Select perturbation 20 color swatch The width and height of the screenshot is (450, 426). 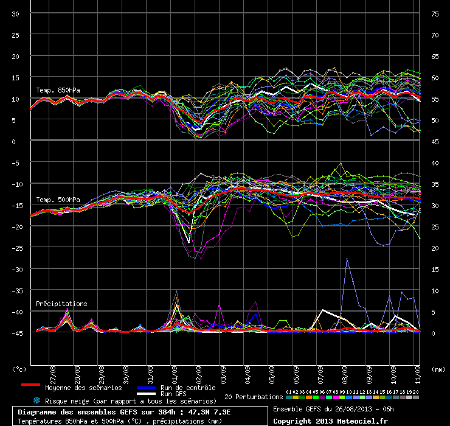point(416,397)
